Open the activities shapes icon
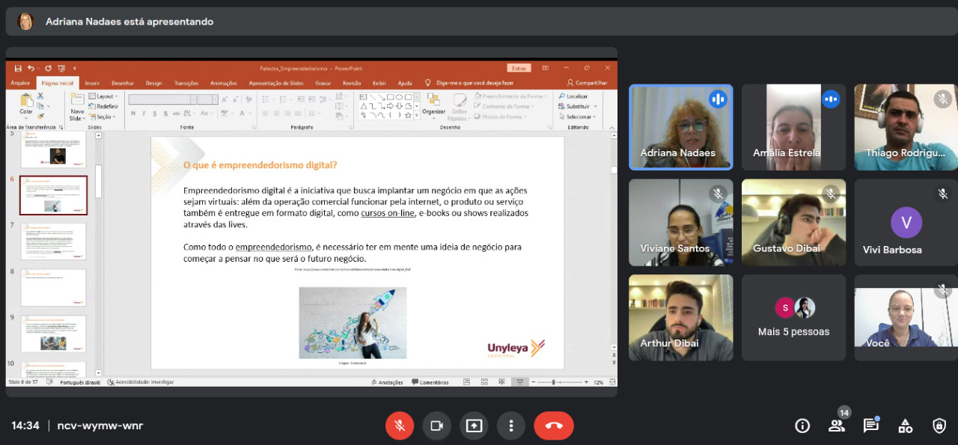Screen dimensions: 958x445 (905, 426)
